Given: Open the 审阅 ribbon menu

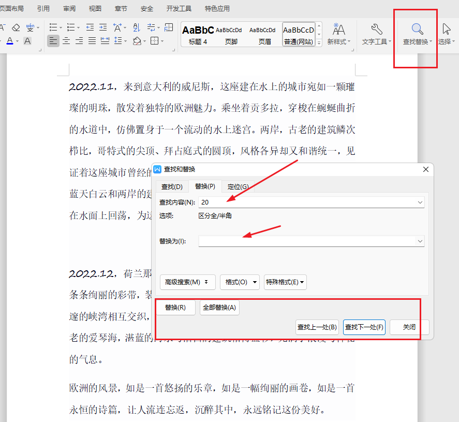Looking at the screenshot, I should tap(70, 8).
